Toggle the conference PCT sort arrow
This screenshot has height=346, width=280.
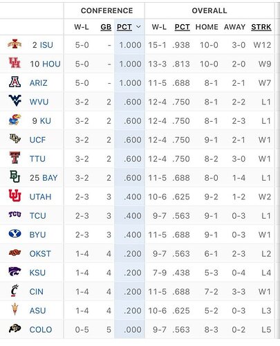click(138, 27)
